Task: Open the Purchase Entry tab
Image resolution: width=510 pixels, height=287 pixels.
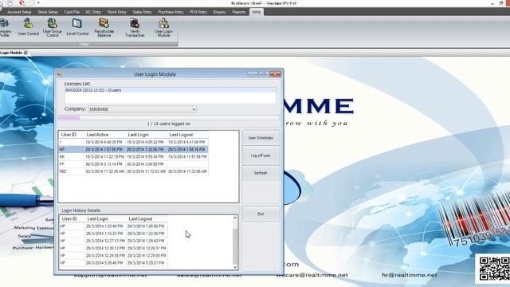Action: (171, 12)
